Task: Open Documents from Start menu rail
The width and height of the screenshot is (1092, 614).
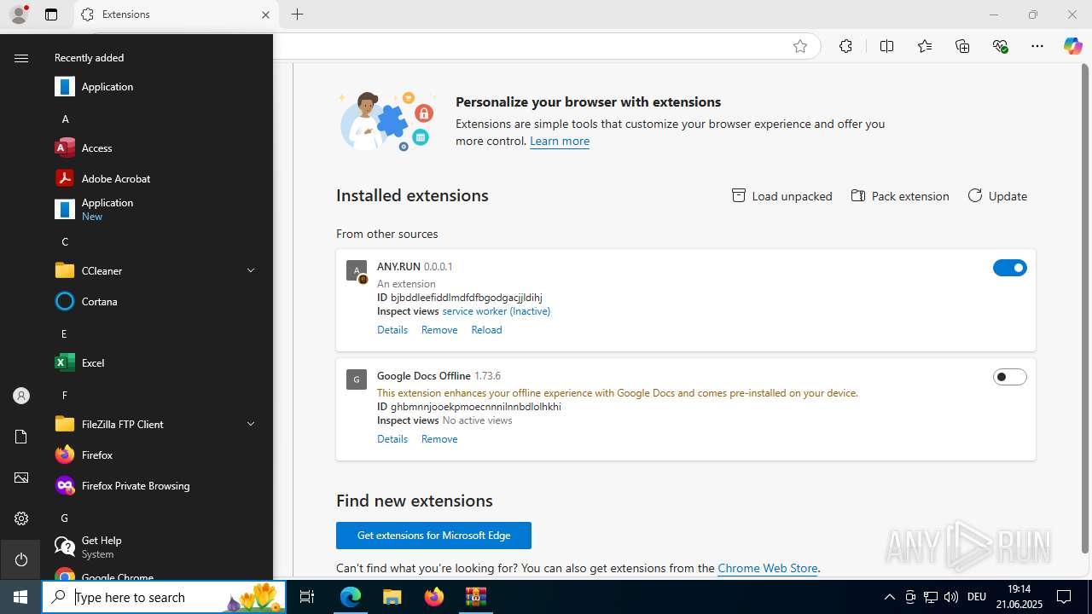Action: pos(21,437)
